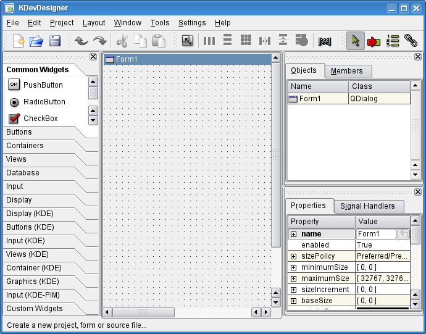
Task: Switch to the Signal Handlers tab
Action: [x=367, y=206]
